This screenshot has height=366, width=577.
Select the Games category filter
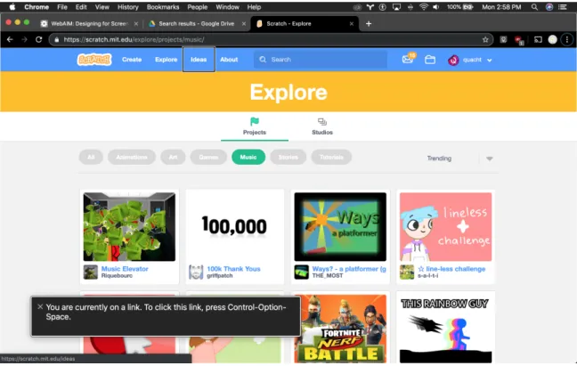pyautogui.click(x=208, y=157)
